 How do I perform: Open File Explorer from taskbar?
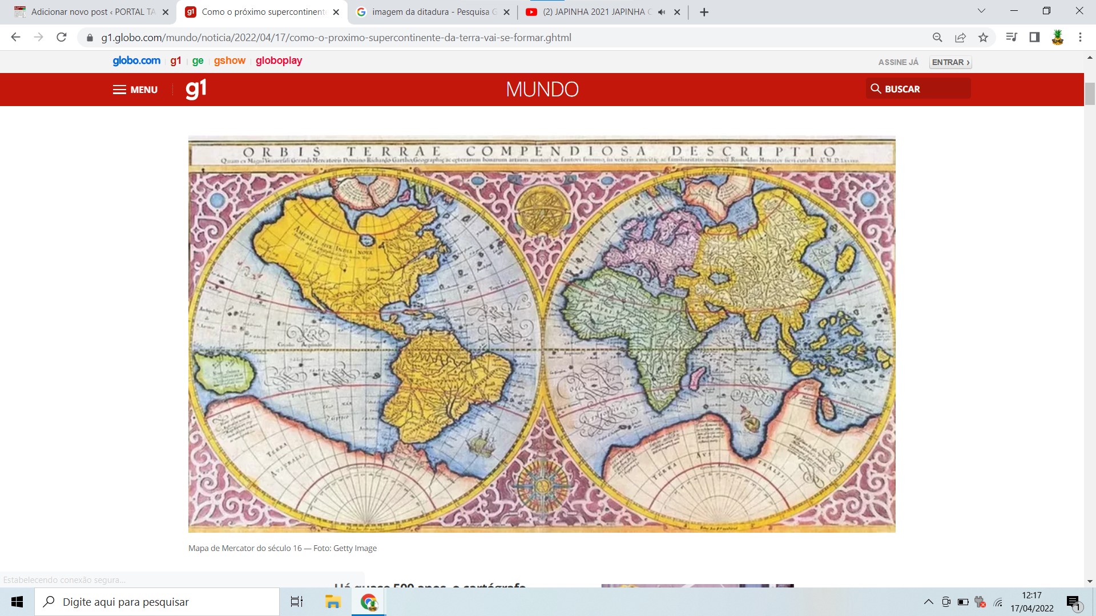333,602
